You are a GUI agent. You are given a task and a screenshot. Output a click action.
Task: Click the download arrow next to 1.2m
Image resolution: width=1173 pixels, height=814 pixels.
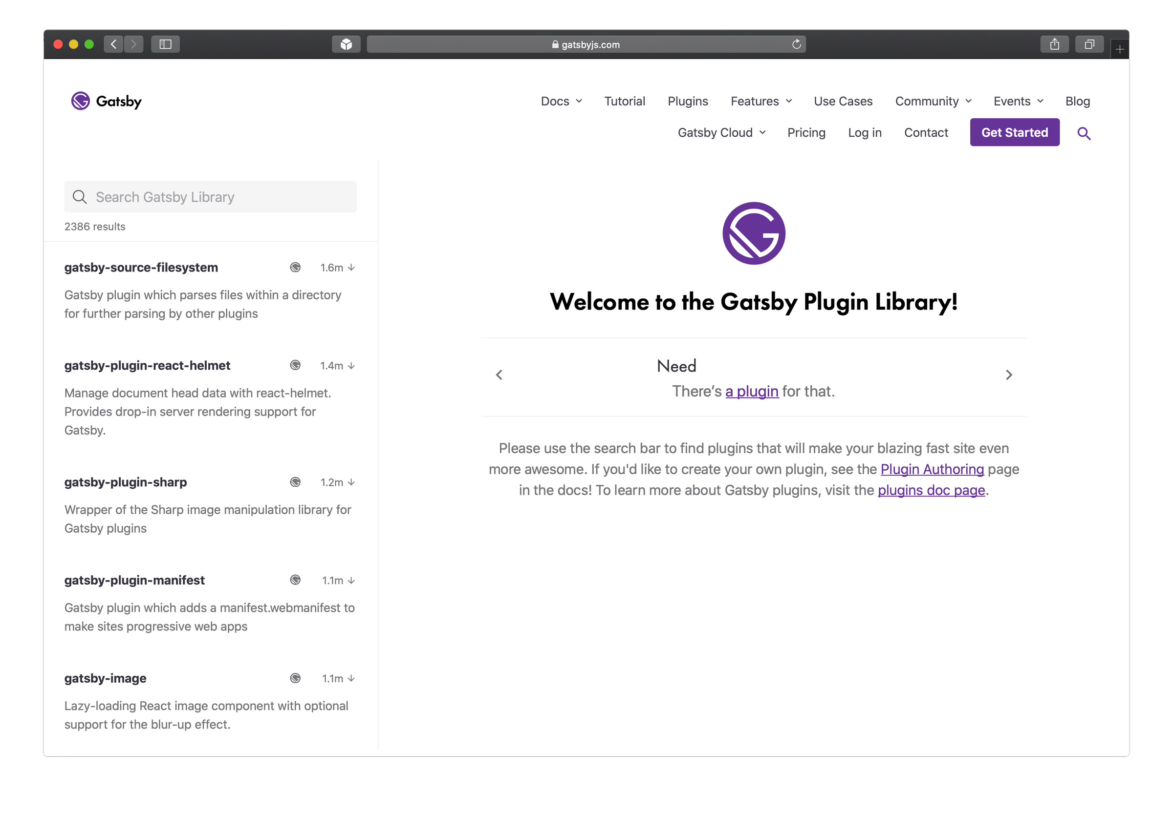coord(351,482)
